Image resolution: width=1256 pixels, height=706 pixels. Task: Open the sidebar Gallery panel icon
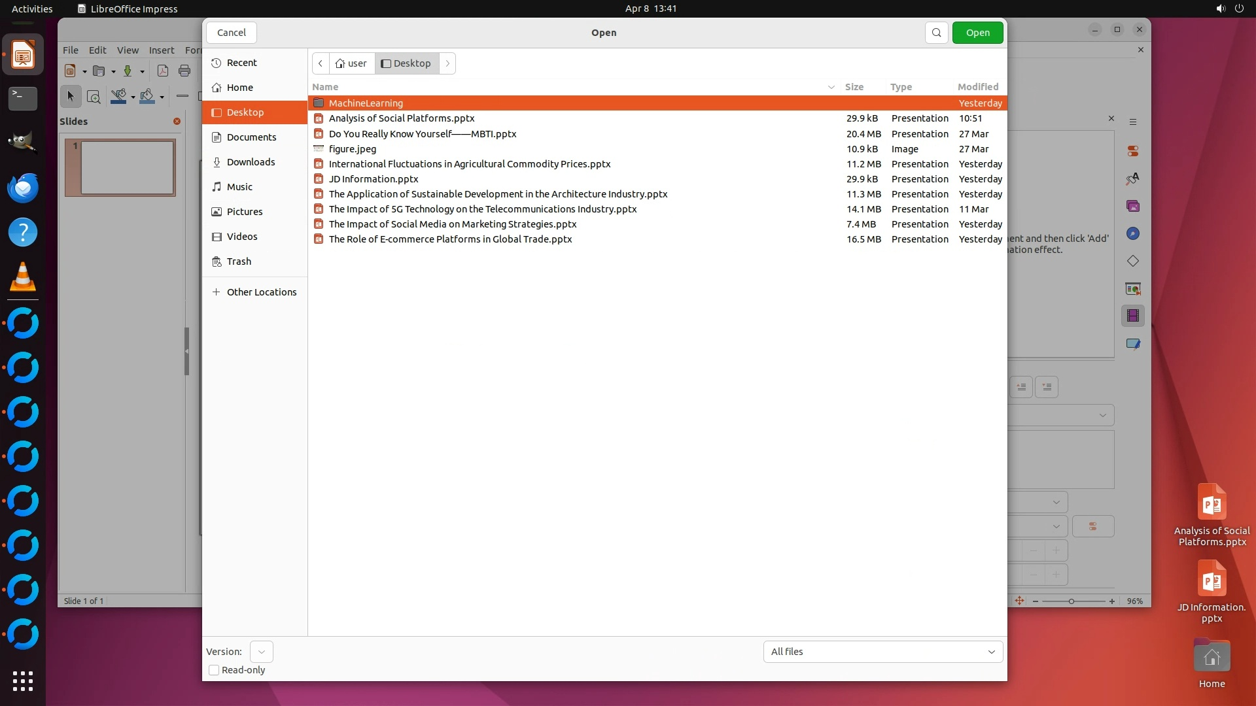[1133, 207]
